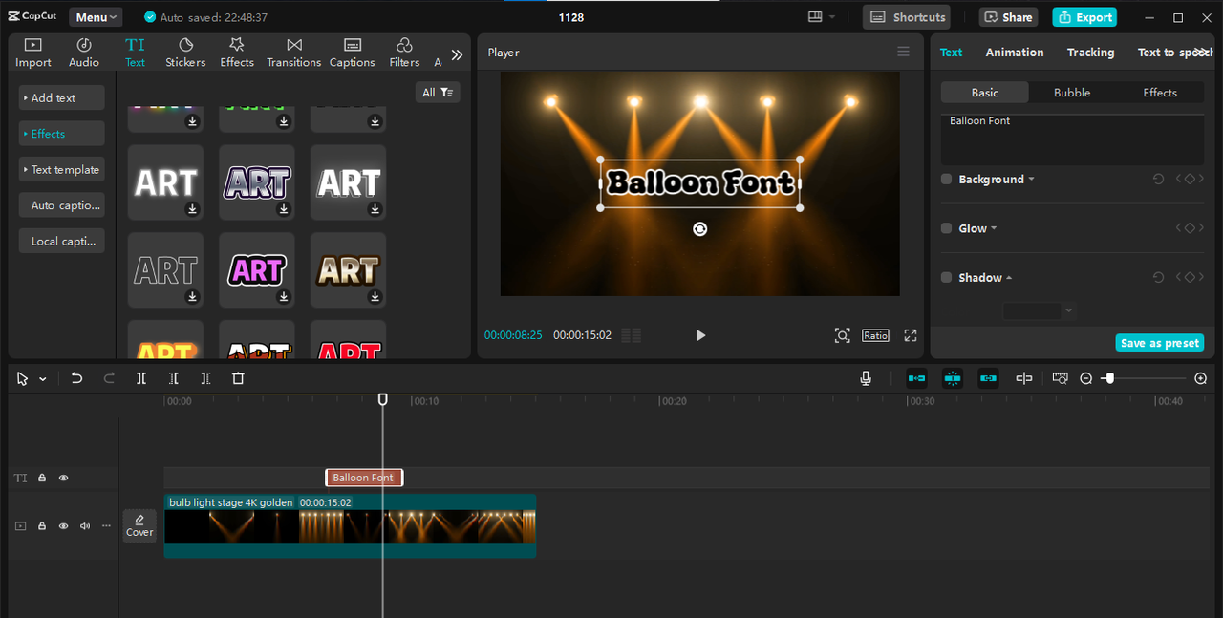Viewport: 1223px width, 618px height.
Task: Switch to the Bubble sub-tab
Action: (1072, 93)
